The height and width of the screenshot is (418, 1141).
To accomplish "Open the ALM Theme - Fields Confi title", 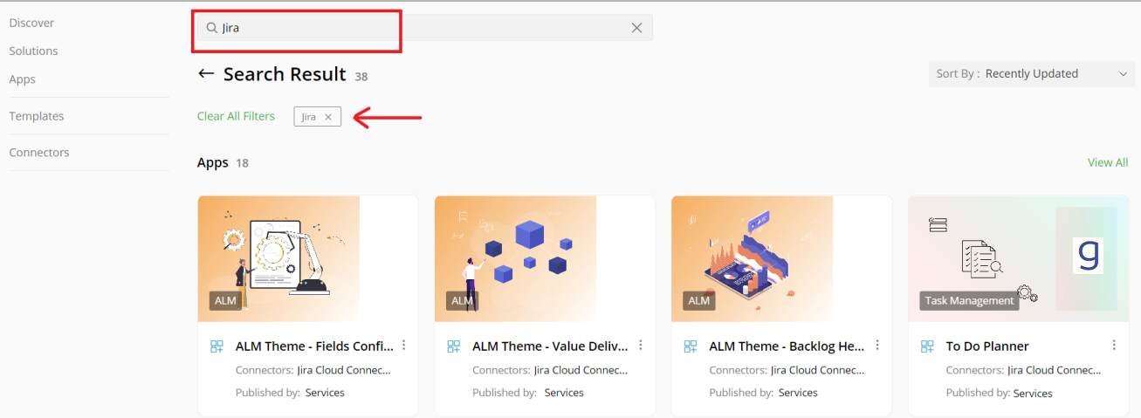I will coord(314,346).
